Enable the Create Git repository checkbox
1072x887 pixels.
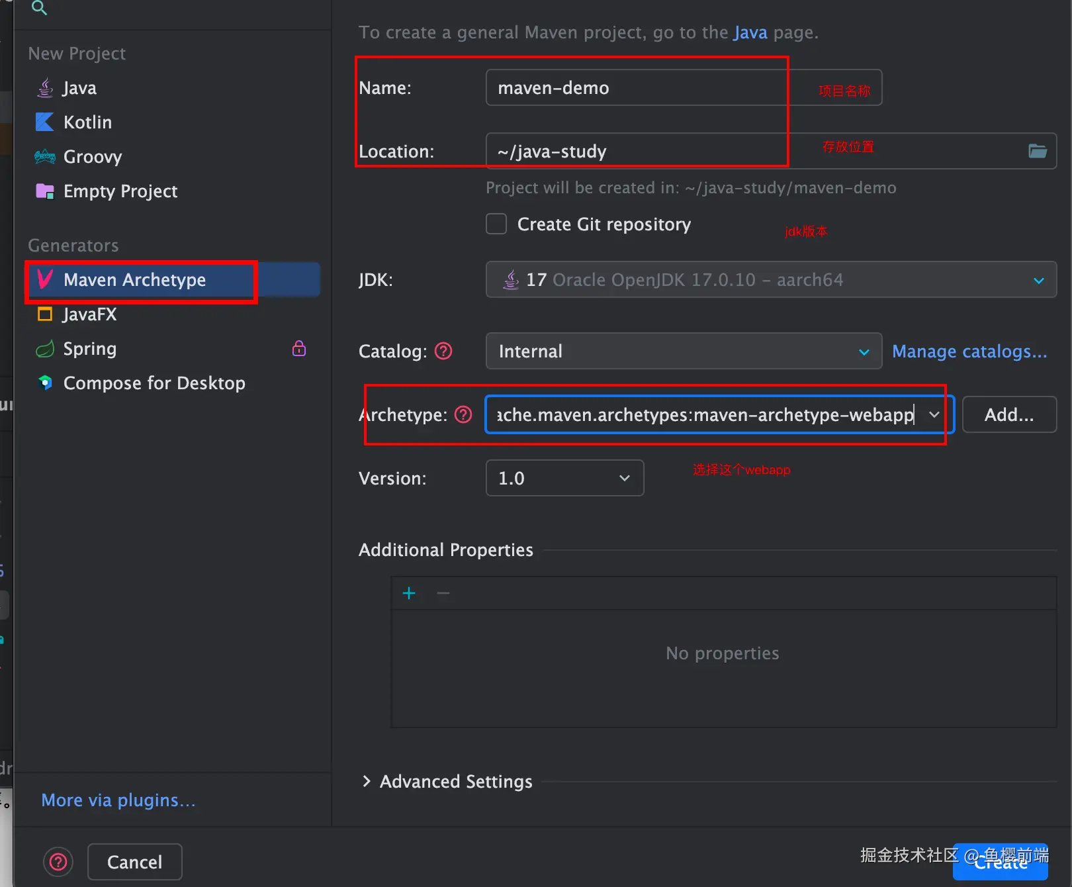point(496,224)
